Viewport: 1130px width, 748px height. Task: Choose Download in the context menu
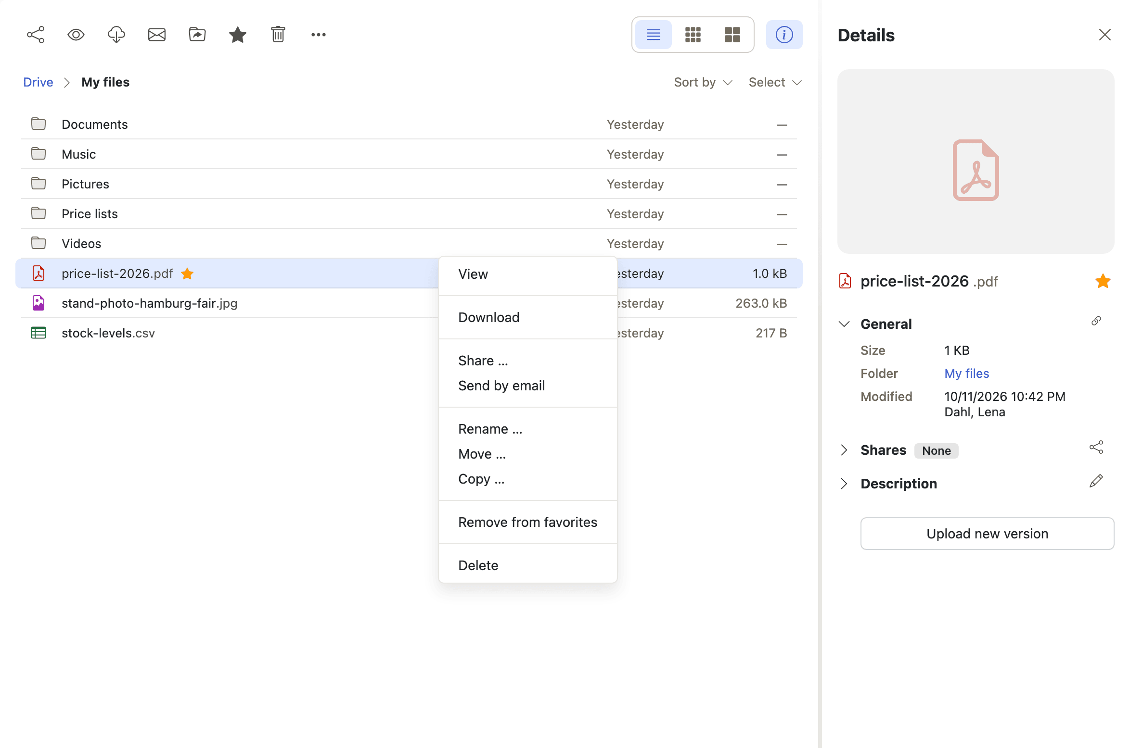coord(528,317)
